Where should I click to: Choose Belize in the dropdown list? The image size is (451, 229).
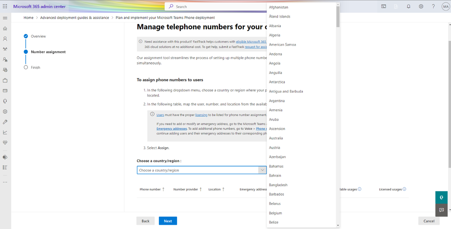tap(302, 222)
